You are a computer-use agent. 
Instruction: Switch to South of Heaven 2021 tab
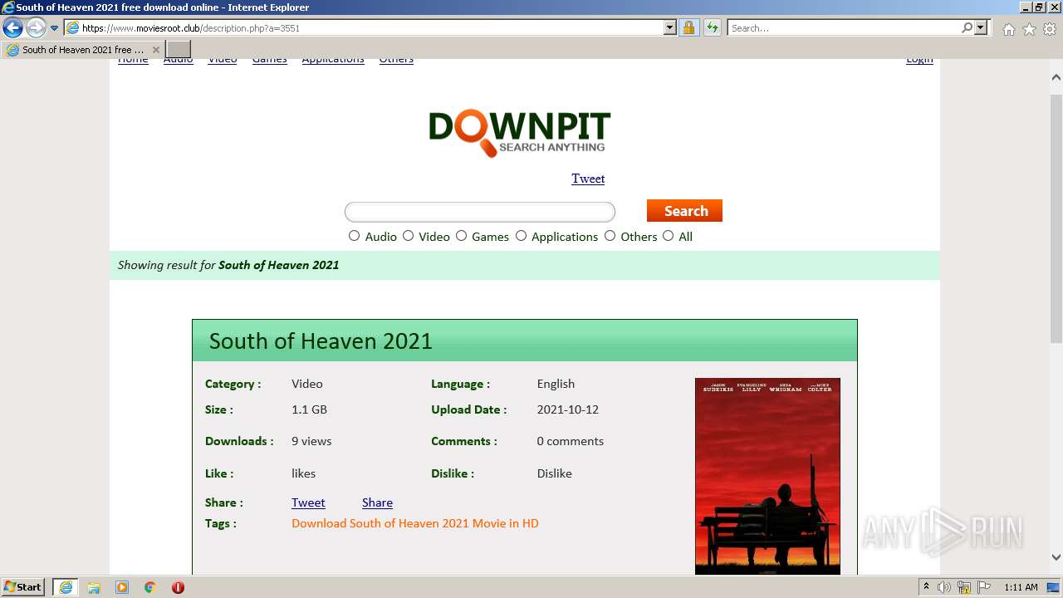(82, 50)
